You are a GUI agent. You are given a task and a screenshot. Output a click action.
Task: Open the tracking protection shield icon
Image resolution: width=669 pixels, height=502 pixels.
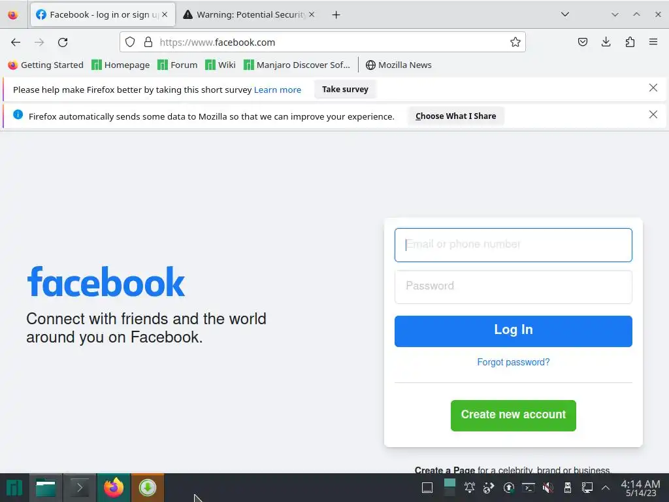tap(130, 42)
